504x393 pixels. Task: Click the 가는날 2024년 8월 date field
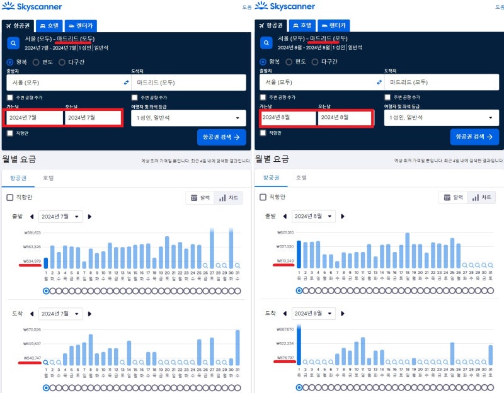(x=287, y=118)
